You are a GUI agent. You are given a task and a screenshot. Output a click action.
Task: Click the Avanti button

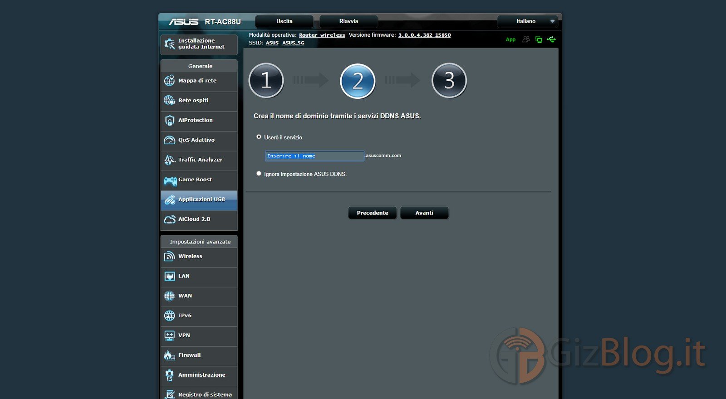[x=424, y=213]
